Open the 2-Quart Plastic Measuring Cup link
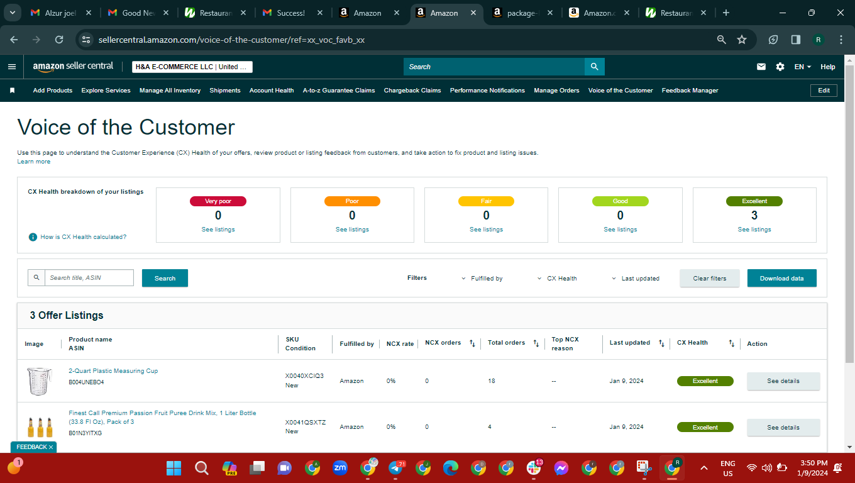 (113, 371)
